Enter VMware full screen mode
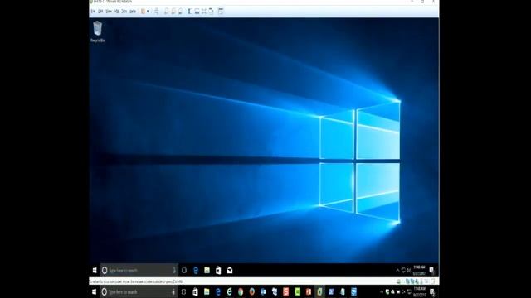This screenshot has width=531, height=298. [204, 11]
